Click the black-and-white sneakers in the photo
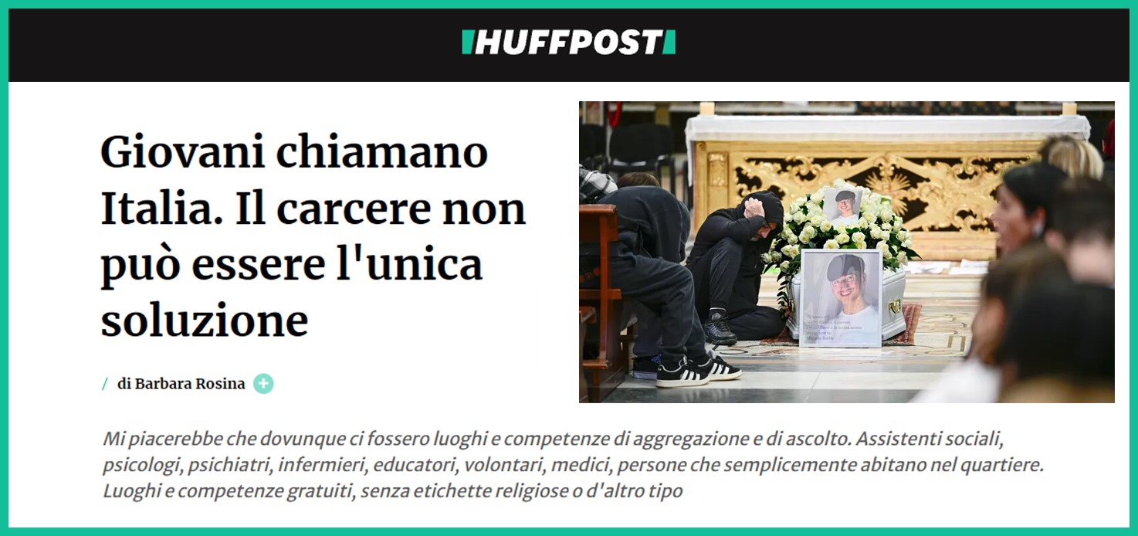This screenshot has height=536, width=1138. tap(698, 369)
